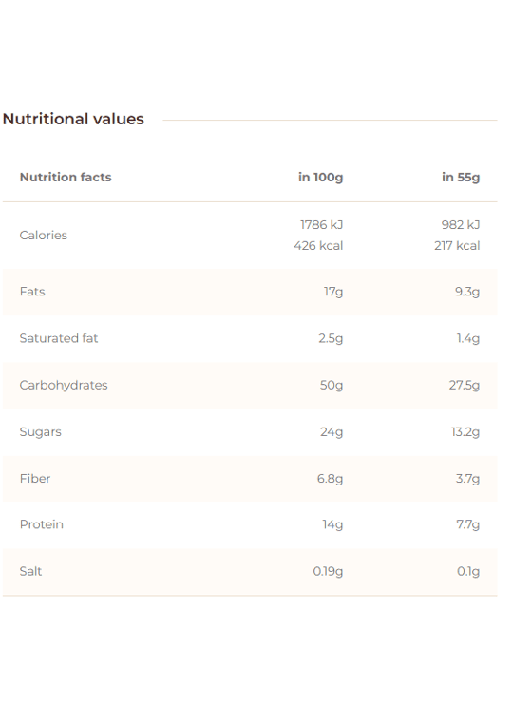
Task: Select the 27.5g carbohydrates value
Action: (x=465, y=385)
